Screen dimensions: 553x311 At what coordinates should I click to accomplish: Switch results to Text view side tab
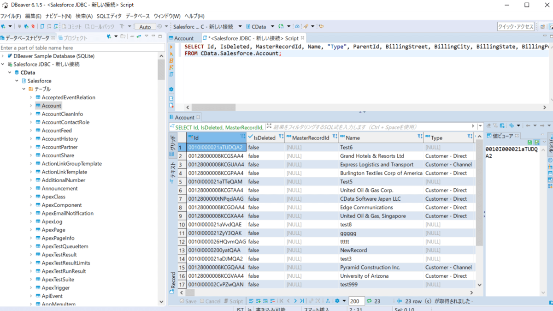(173, 172)
